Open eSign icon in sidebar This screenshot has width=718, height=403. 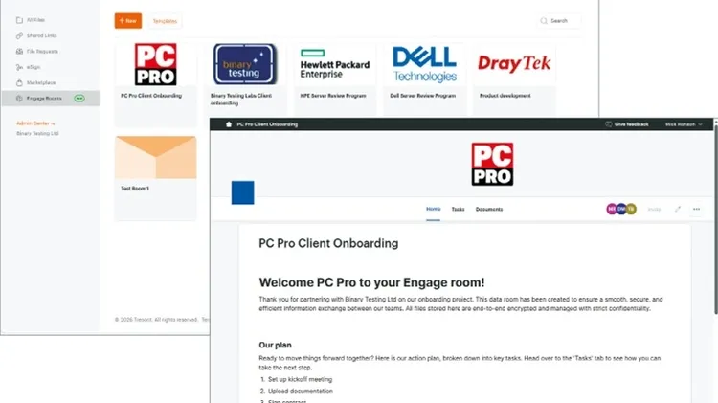click(19, 67)
